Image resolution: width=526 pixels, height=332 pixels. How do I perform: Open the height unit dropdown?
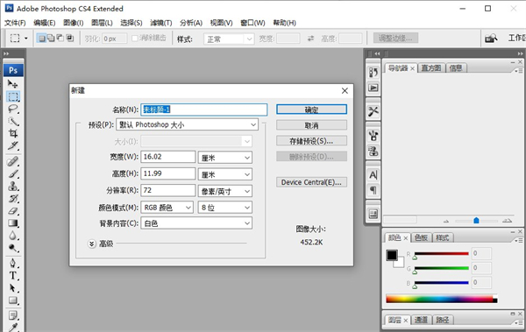coord(225,174)
